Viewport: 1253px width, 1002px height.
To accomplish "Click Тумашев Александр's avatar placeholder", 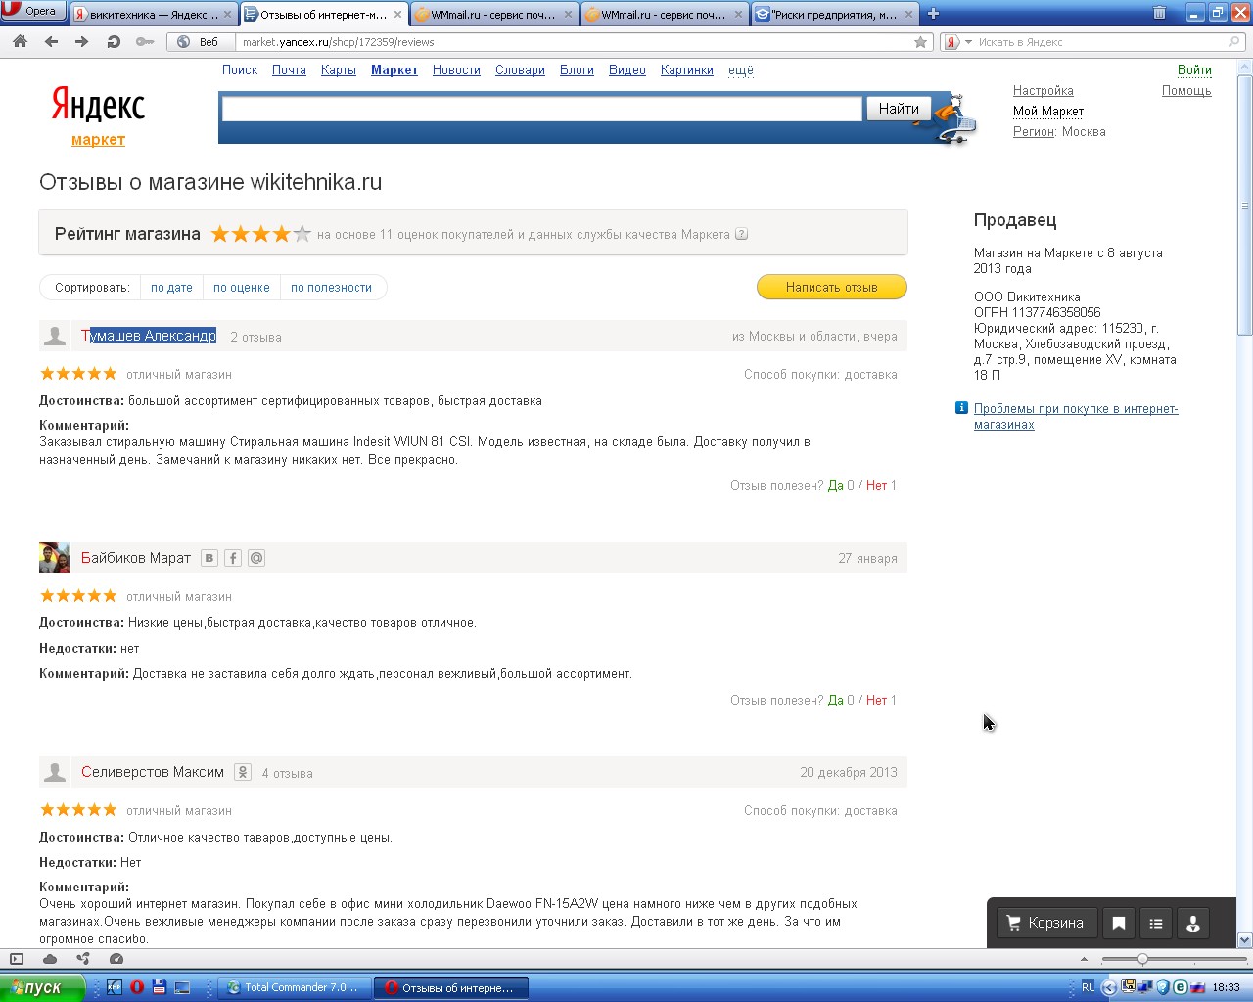I will (55, 336).
